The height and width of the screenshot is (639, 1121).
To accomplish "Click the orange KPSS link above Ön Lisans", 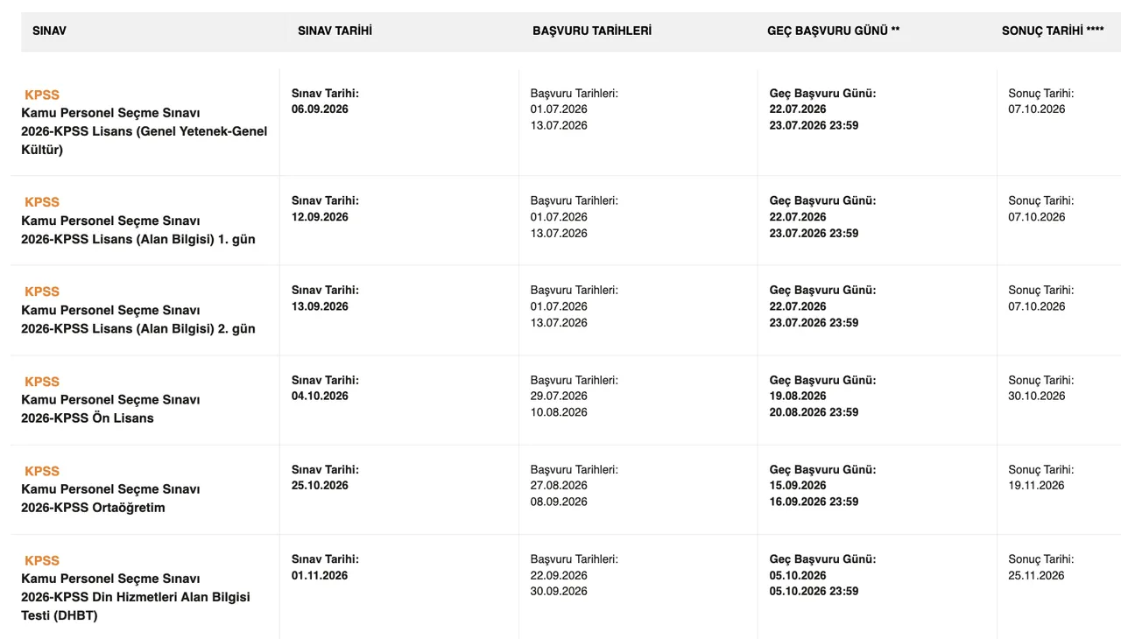I will point(42,382).
